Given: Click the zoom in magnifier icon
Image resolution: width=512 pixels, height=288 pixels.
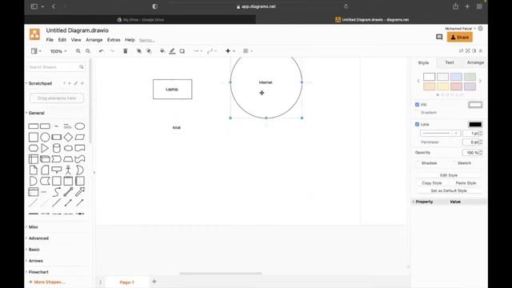Looking at the screenshot, I should [x=78, y=51].
